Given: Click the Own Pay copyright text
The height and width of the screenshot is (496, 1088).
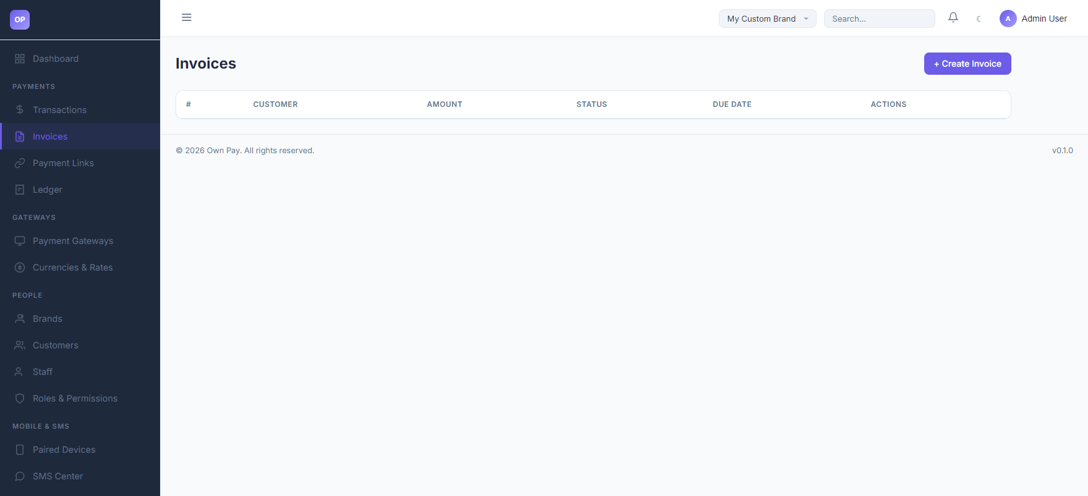Looking at the screenshot, I should point(245,150).
